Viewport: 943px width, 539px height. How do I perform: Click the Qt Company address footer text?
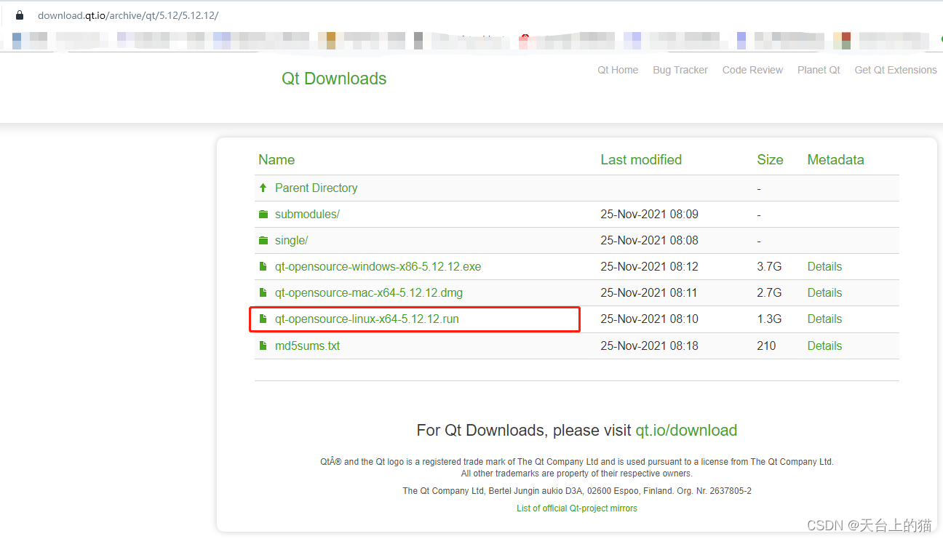[577, 491]
